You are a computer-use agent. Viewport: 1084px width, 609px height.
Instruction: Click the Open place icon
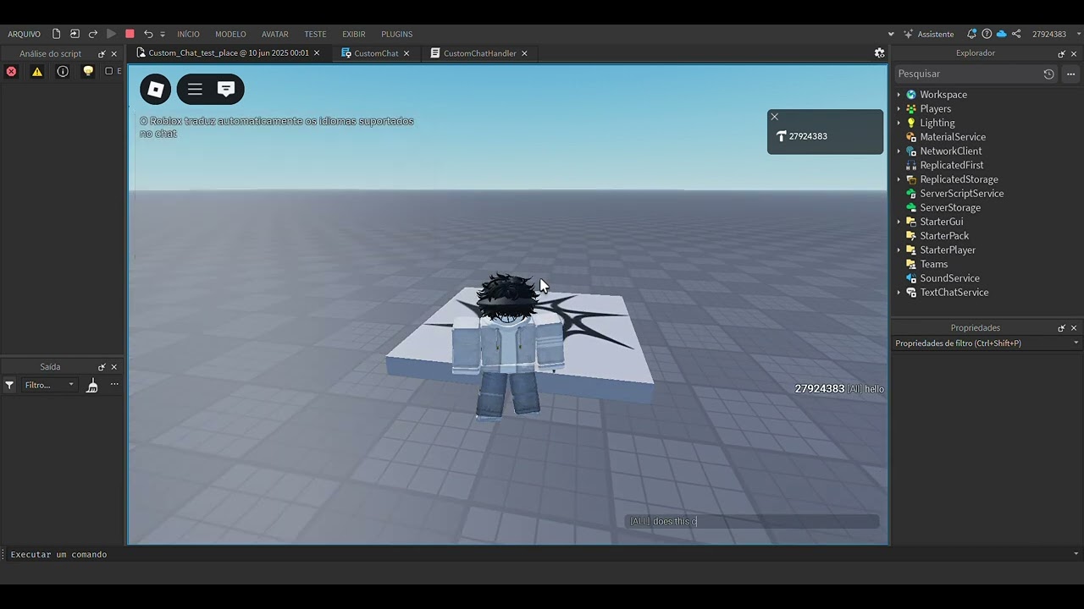coord(75,34)
